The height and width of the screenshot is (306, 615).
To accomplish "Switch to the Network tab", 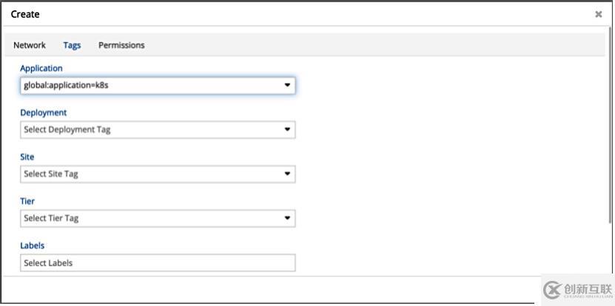I will point(30,45).
